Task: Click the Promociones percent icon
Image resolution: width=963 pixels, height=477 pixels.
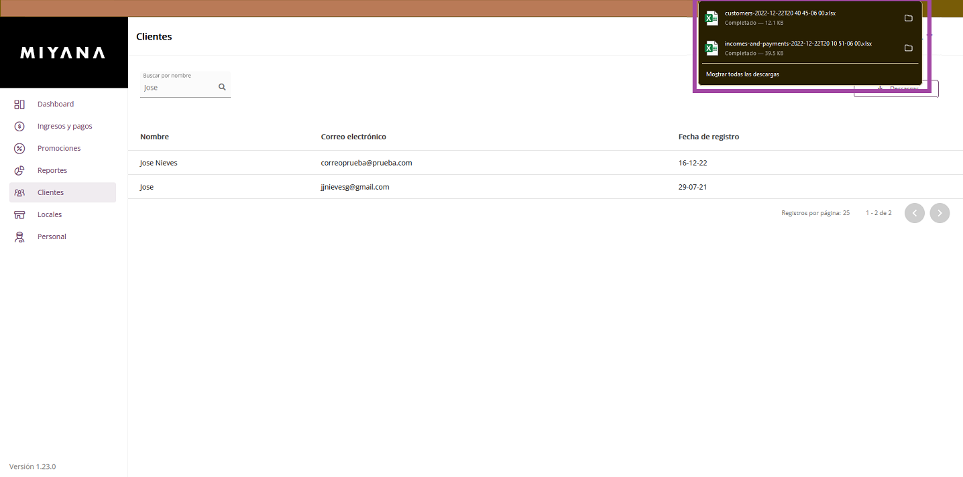Action: [x=19, y=148]
